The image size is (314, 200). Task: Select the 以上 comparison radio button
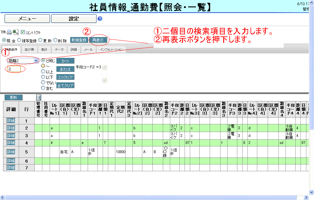43,72
